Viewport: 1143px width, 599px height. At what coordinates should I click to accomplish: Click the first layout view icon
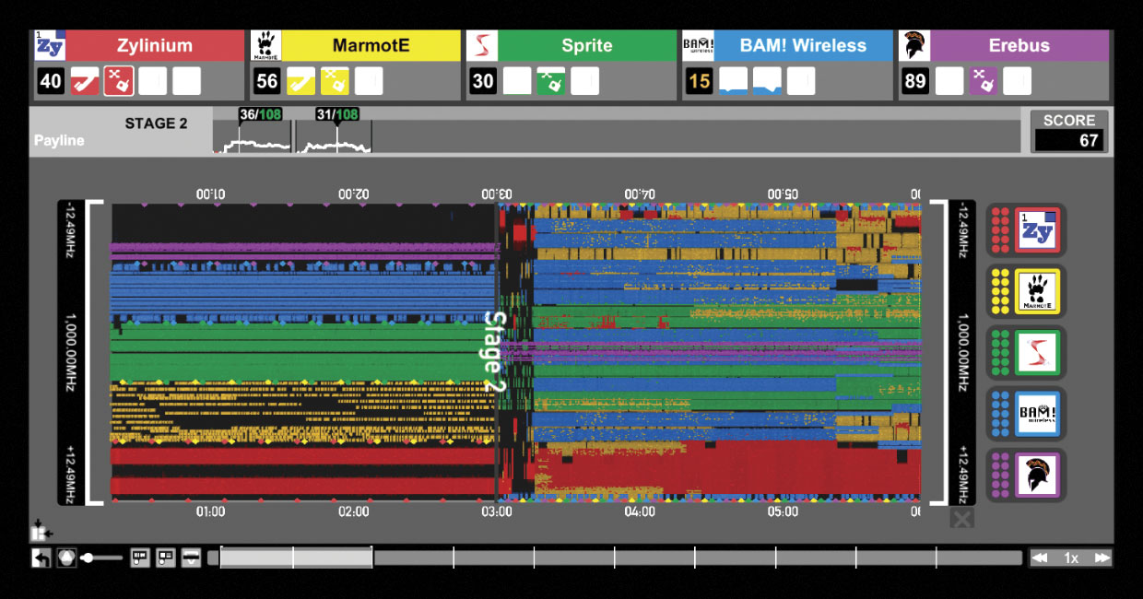(140, 558)
